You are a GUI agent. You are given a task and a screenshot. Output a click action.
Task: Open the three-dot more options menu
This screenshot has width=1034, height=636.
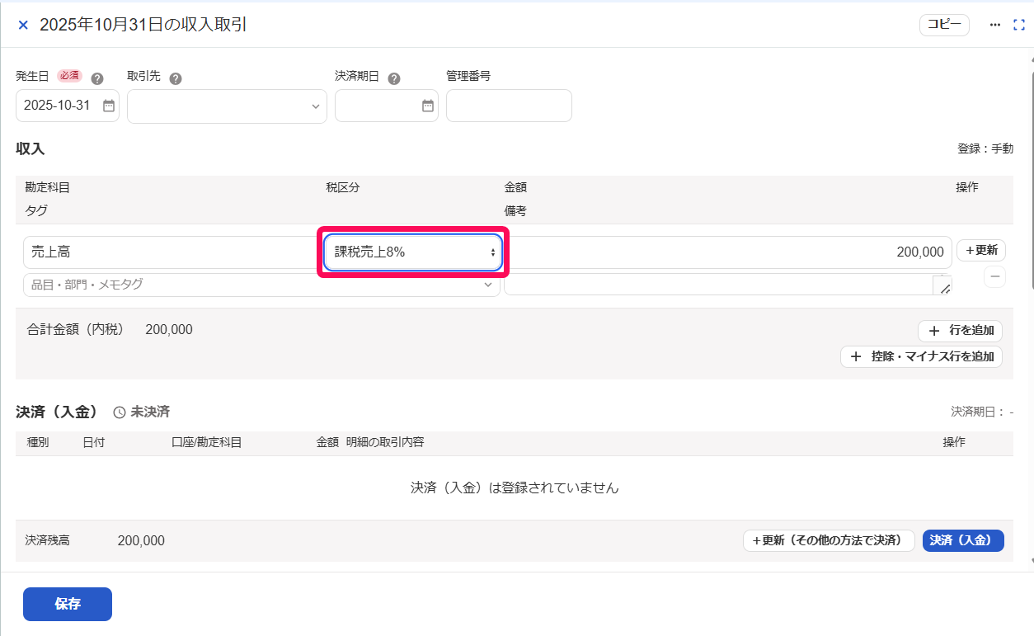(x=994, y=25)
